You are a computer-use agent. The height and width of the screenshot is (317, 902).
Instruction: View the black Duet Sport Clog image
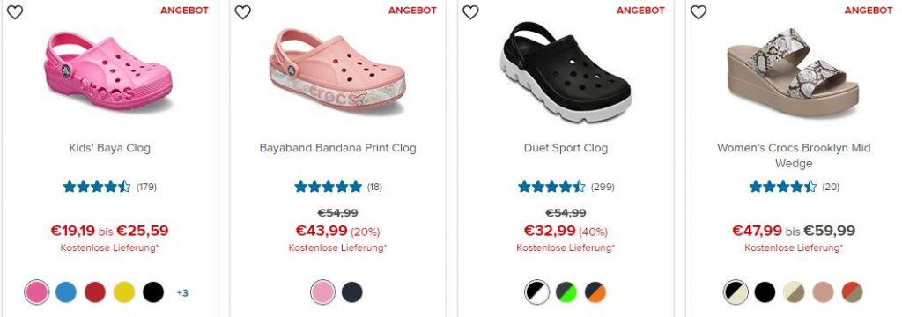566,71
